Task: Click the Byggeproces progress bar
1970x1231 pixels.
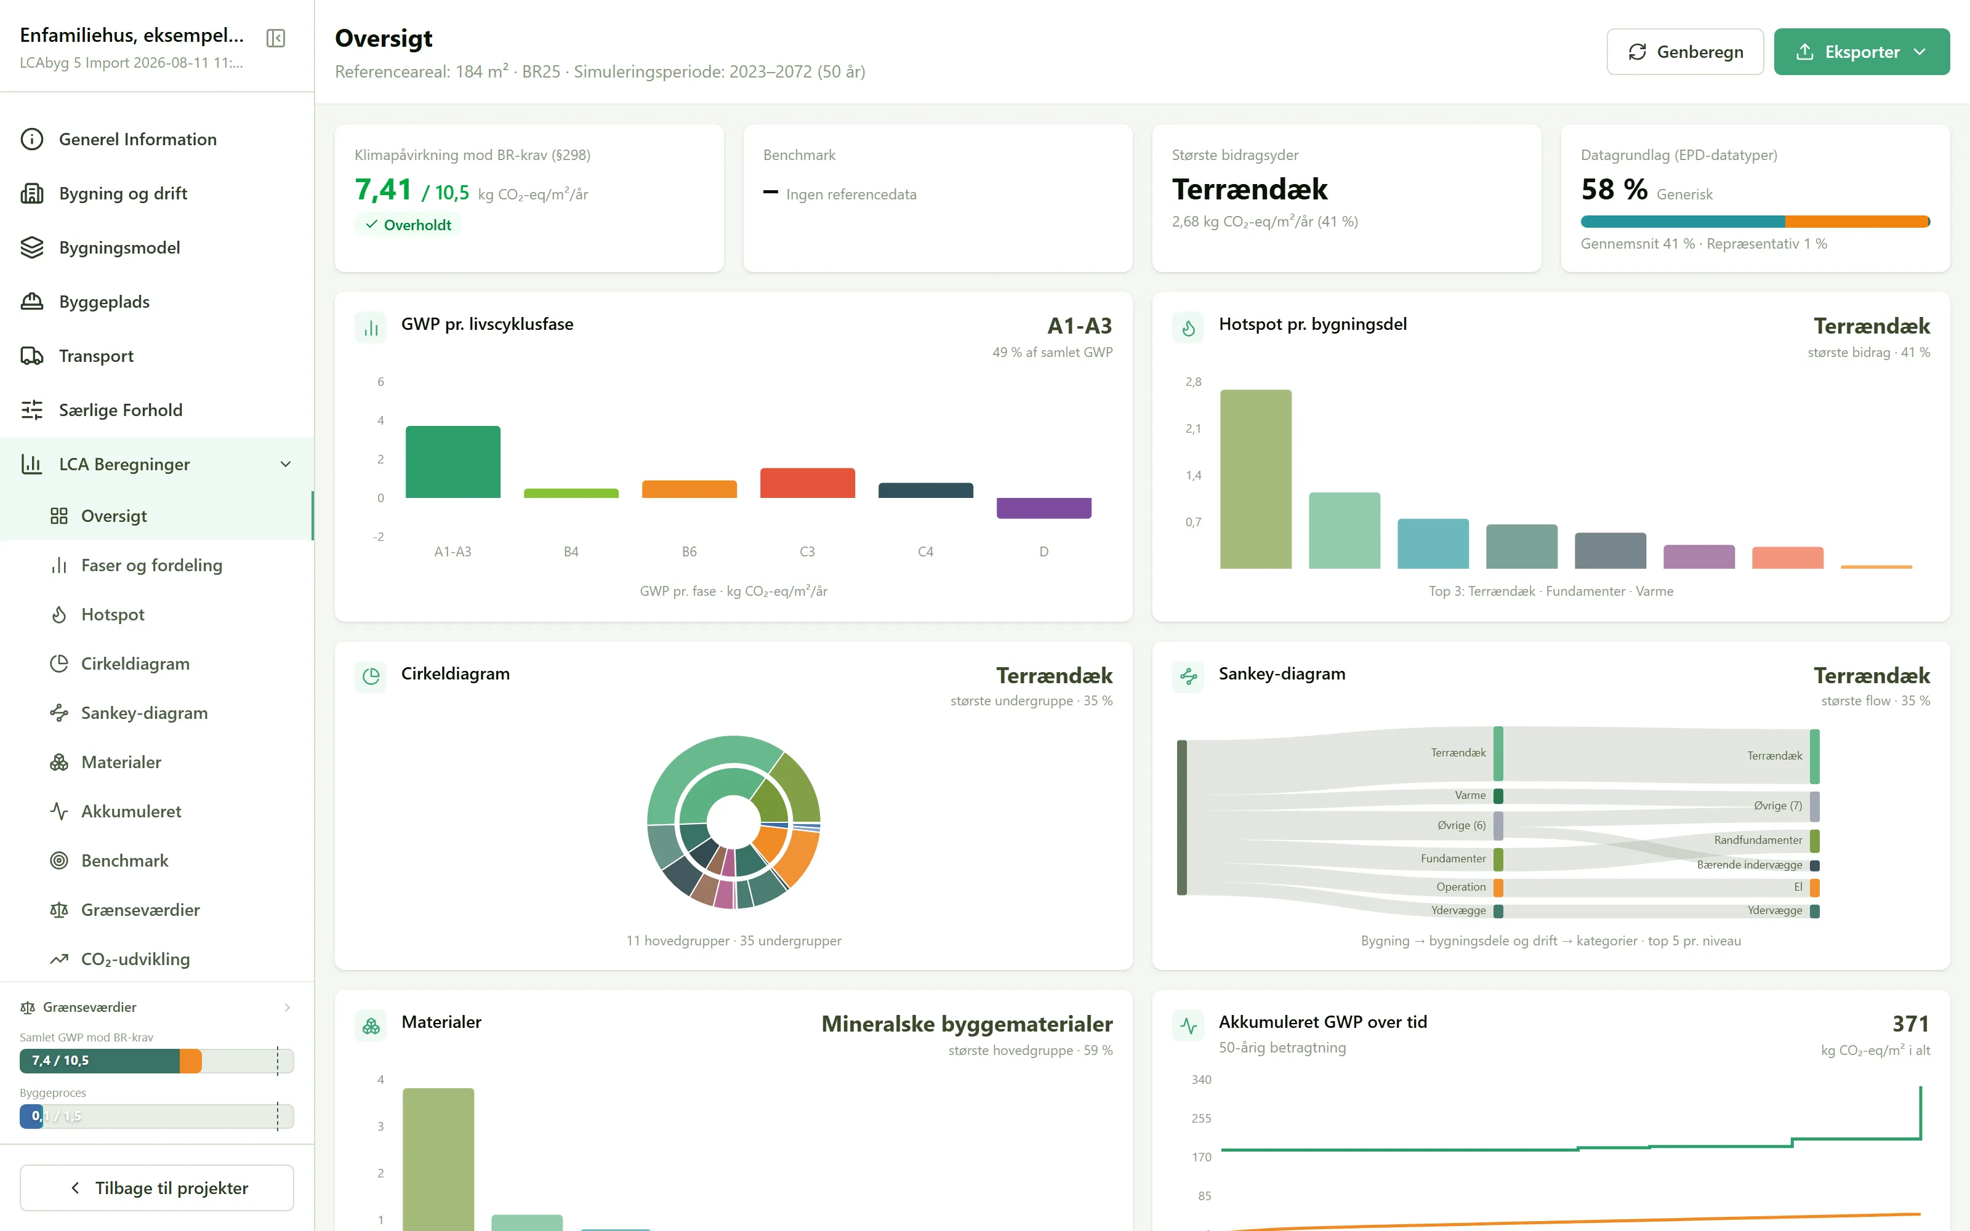Action: (x=156, y=1116)
